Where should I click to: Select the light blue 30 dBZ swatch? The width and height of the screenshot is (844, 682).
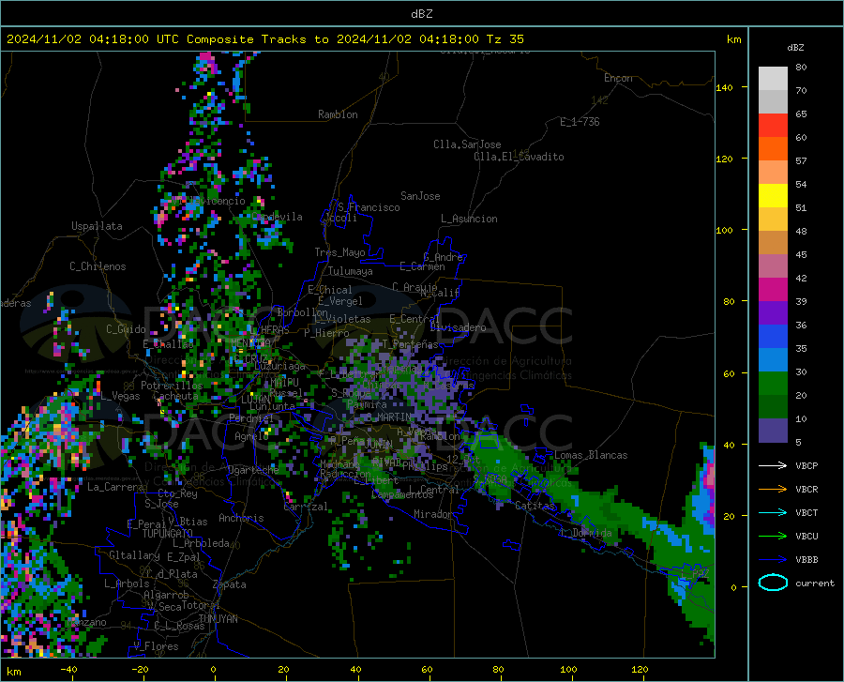click(x=773, y=360)
